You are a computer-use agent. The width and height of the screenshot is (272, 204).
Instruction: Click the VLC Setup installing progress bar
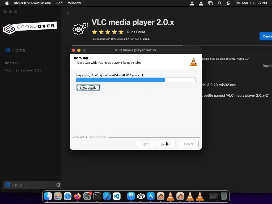[x=136, y=80]
